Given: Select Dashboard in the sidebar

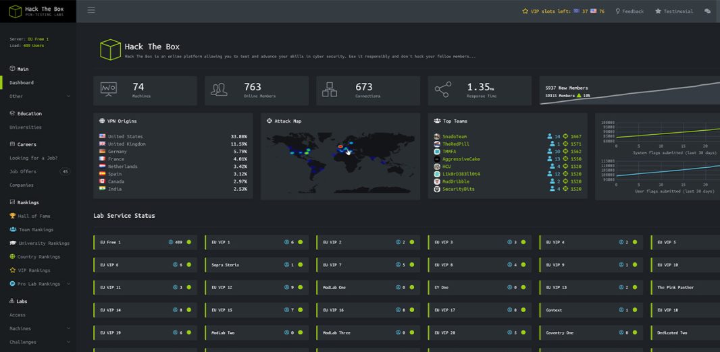Looking at the screenshot, I should tap(22, 83).
